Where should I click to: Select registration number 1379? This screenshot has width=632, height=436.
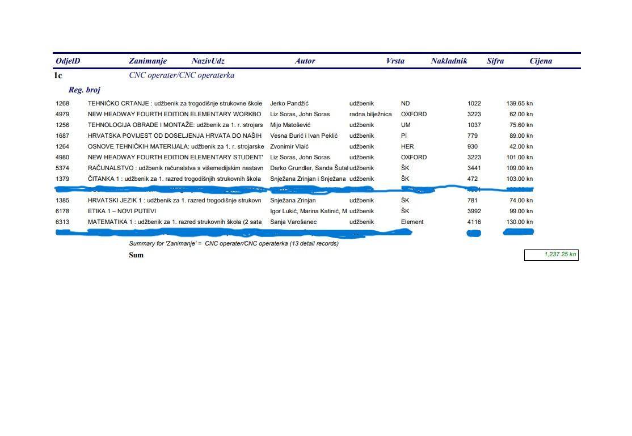62,179
